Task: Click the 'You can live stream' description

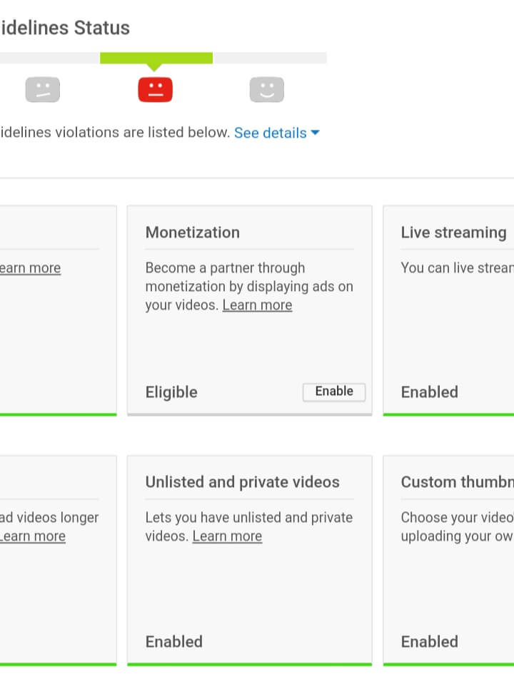Action: [x=457, y=268]
